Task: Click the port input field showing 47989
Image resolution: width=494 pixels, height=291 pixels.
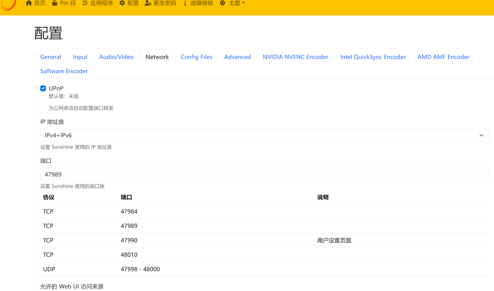Action: point(264,174)
